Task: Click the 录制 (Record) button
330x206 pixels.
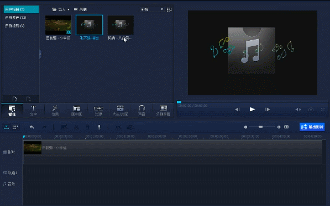Action: [80, 9]
